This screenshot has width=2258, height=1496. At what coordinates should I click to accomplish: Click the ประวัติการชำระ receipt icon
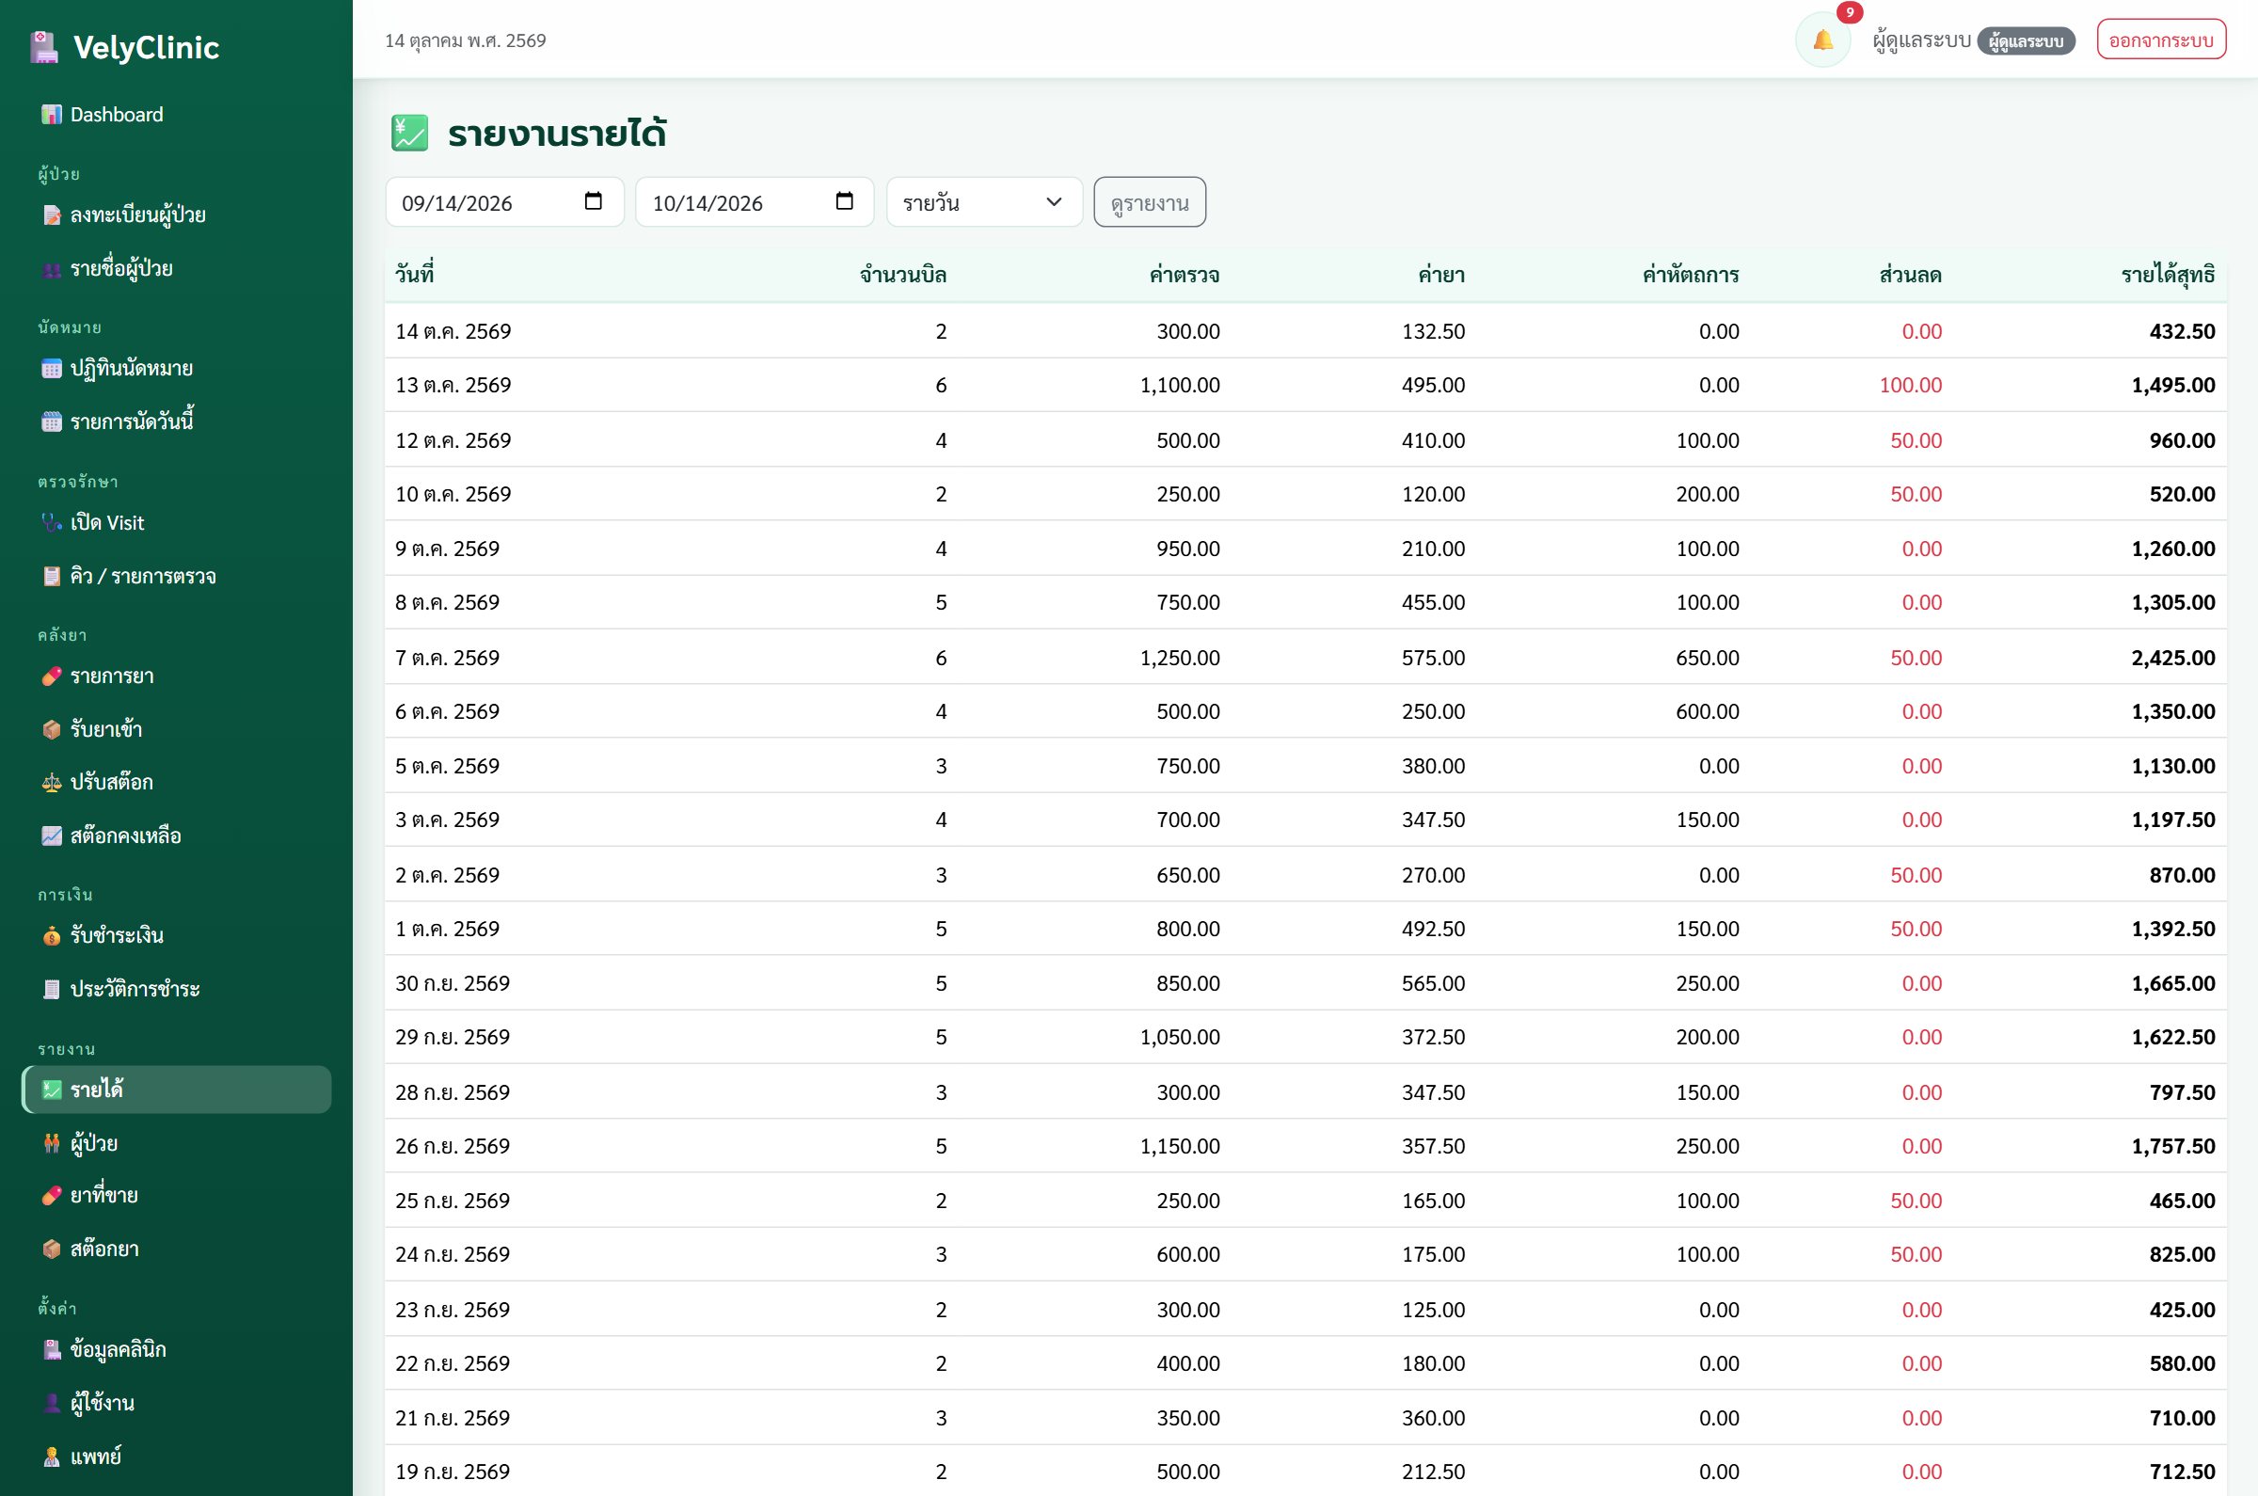click(x=52, y=990)
